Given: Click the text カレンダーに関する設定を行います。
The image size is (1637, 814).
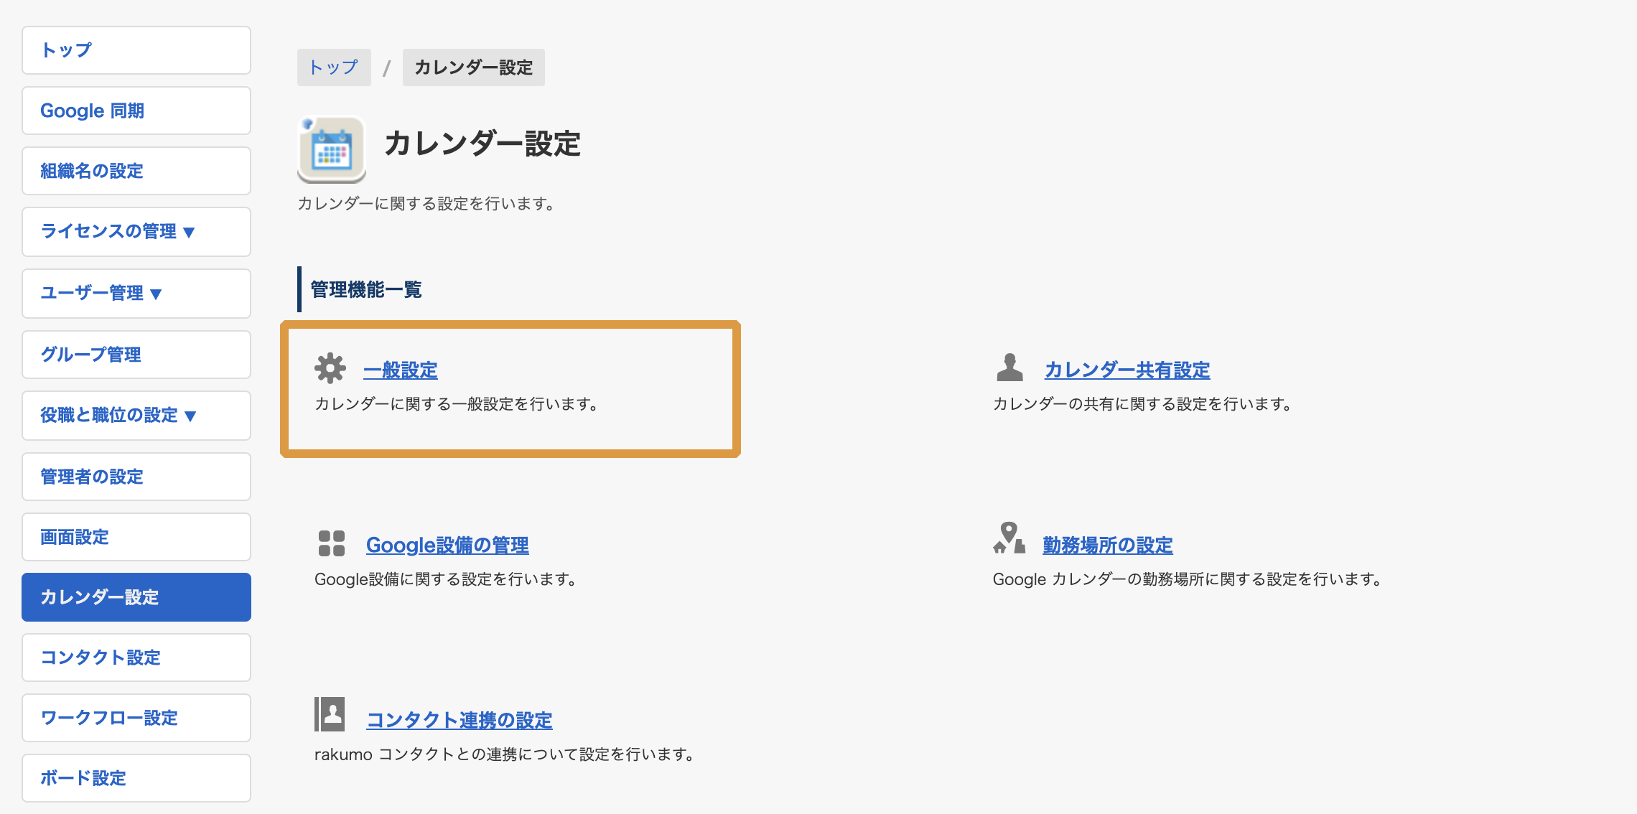Looking at the screenshot, I should 426,204.
